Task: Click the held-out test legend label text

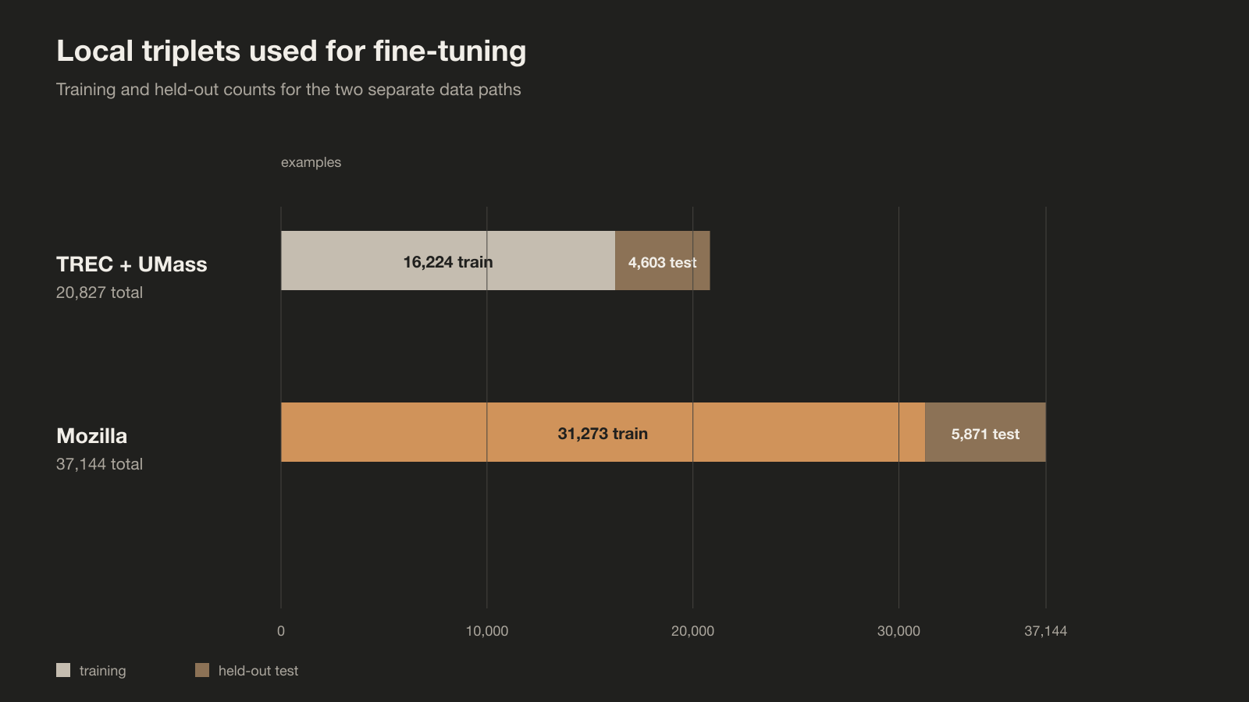Action: click(258, 671)
